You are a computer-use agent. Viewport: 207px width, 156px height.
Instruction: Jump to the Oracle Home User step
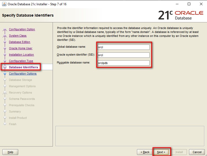[x=21, y=48]
